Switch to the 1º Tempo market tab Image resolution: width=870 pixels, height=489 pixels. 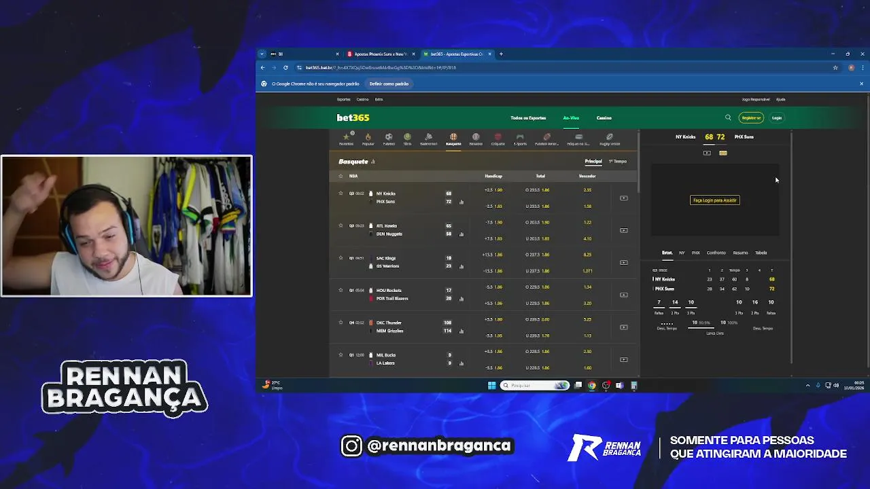click(x=618, y=162)
